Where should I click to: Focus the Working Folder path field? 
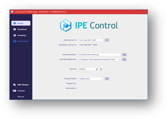(x=99, y=55)
